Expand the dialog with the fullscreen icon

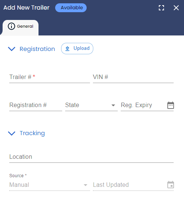point(161,8)
